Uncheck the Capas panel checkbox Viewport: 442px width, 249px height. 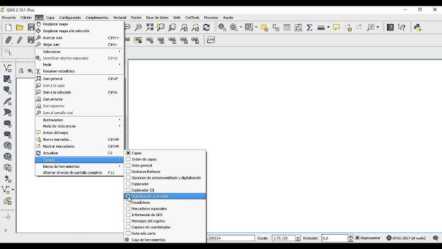coord(128,153)
